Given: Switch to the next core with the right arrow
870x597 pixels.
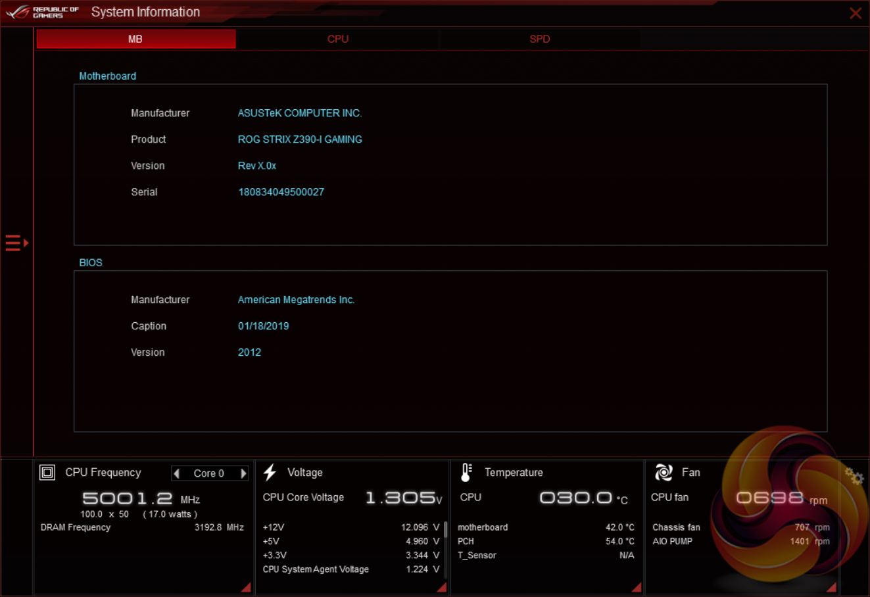Looking at the screenshot, I should (x=243, y=473).
